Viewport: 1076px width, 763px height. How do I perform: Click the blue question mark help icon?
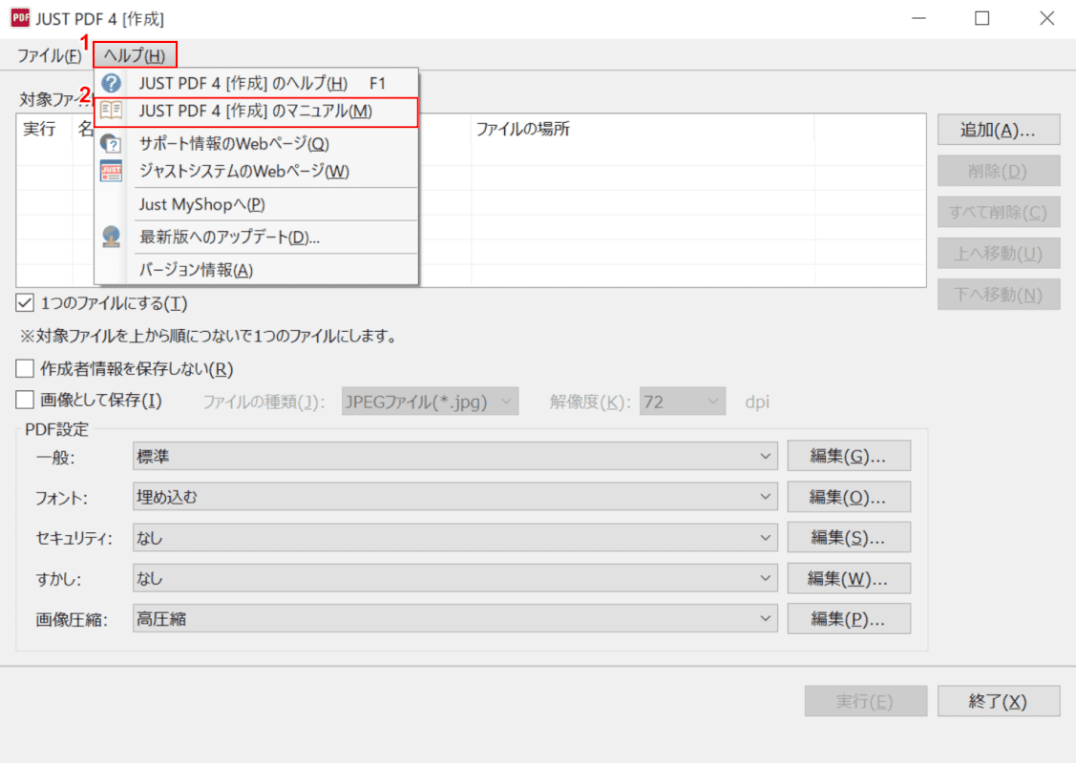pyautogui.click(x=111, y=84)
